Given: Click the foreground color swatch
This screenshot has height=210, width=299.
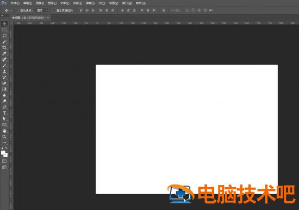Looking at the screenshot, I should pos(3,152).
